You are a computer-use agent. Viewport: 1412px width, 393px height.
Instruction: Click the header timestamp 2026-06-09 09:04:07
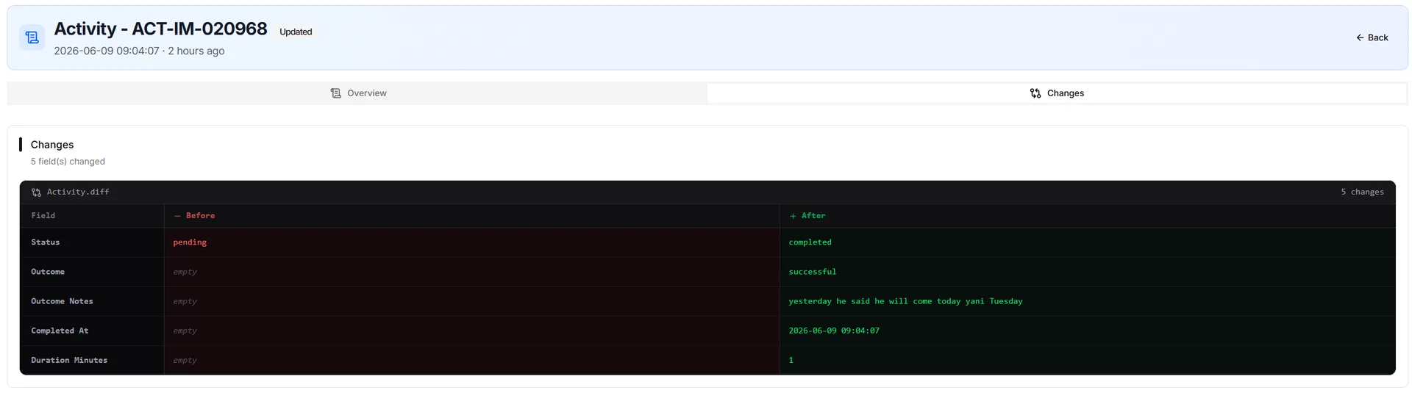(107, 51)
